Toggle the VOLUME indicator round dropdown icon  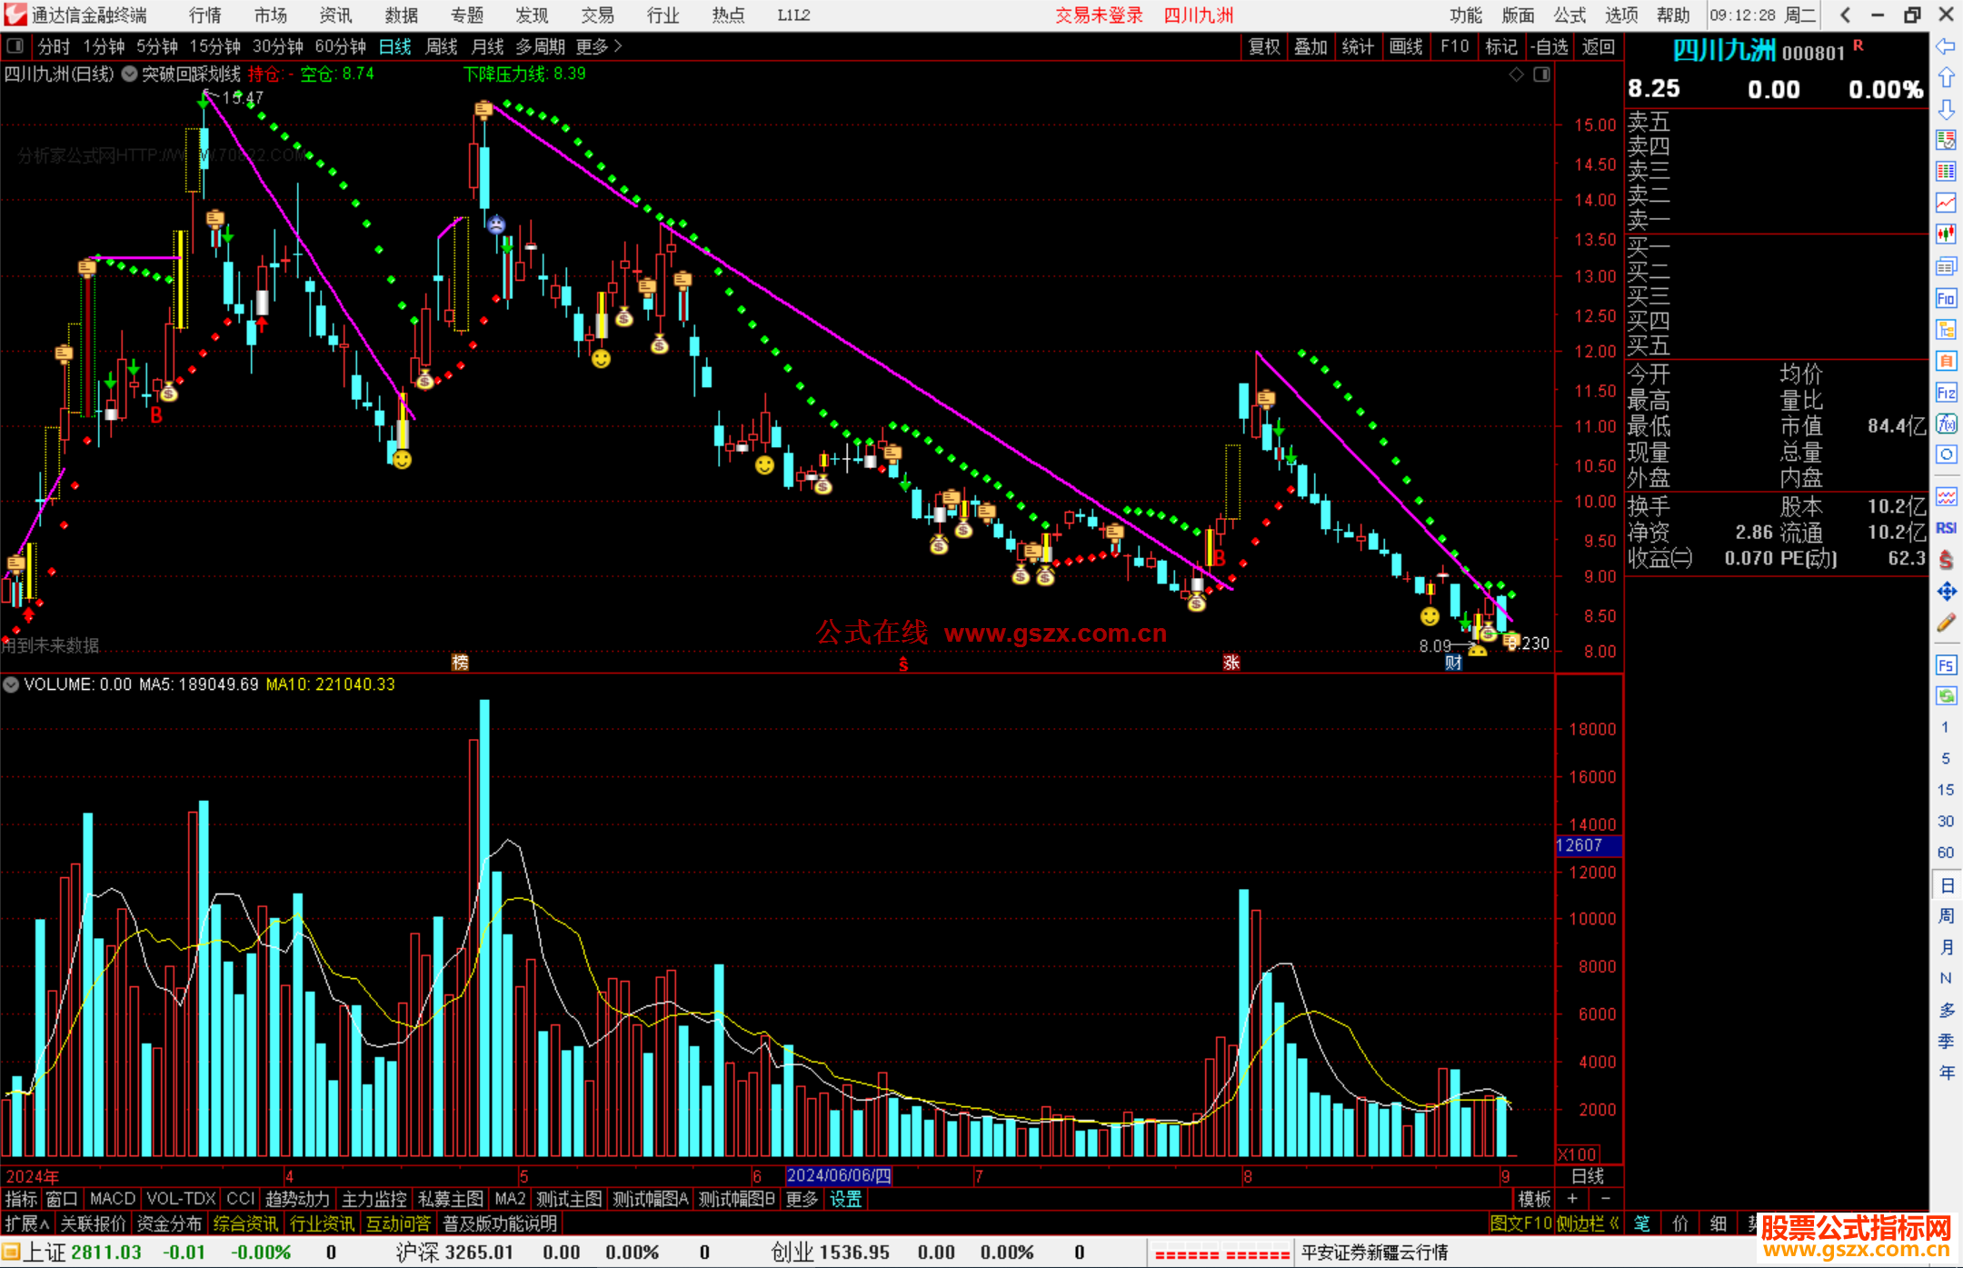[11, 684]
